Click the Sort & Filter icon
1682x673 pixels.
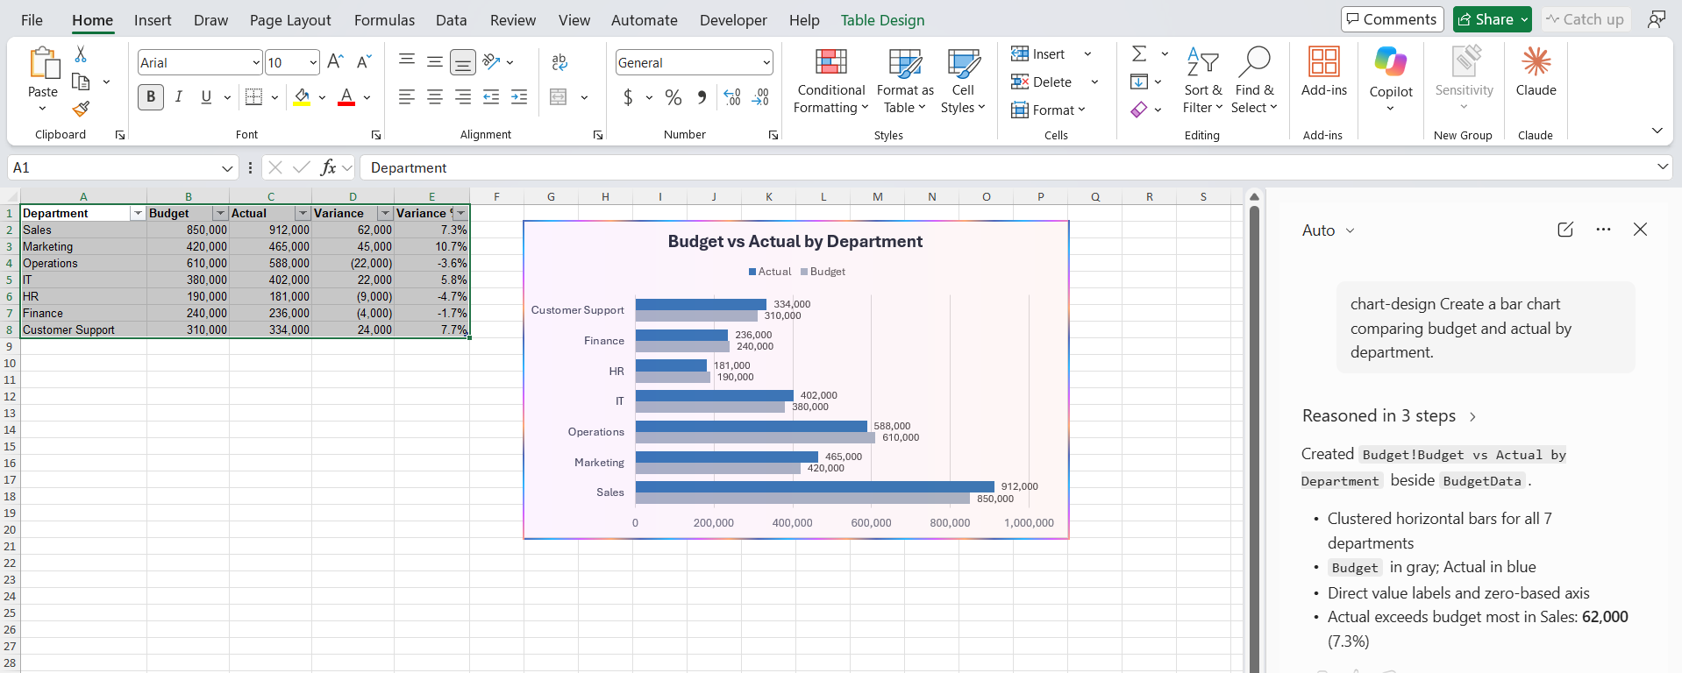[x=1202, y=62]
